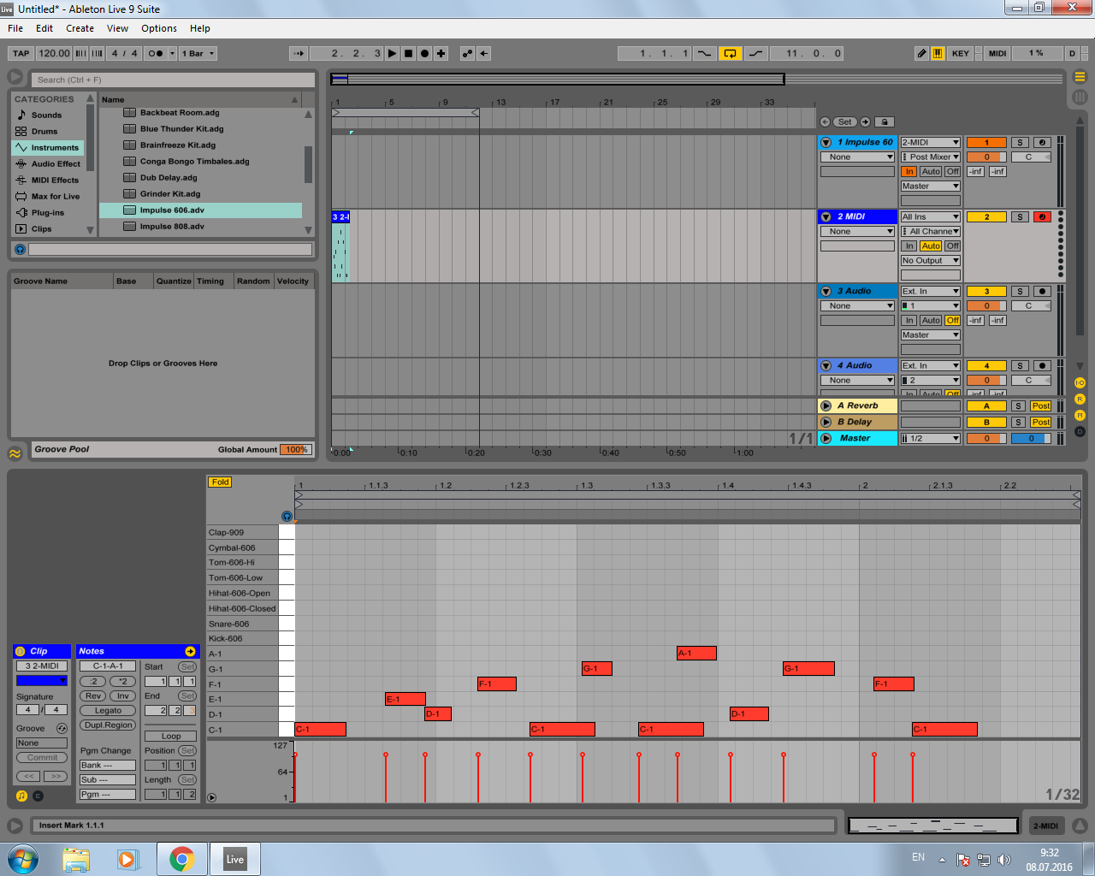1095x876 pixels.
Task: Click the Legato button
Action: (108, 711)
